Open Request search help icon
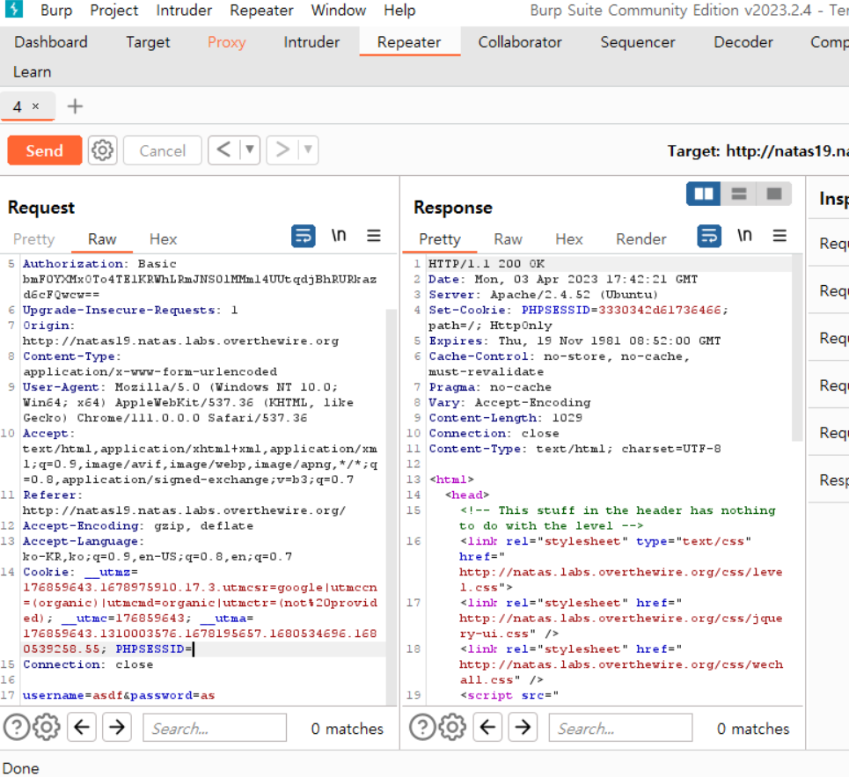This screenshot has height=777, width=849. coord(17,727)
